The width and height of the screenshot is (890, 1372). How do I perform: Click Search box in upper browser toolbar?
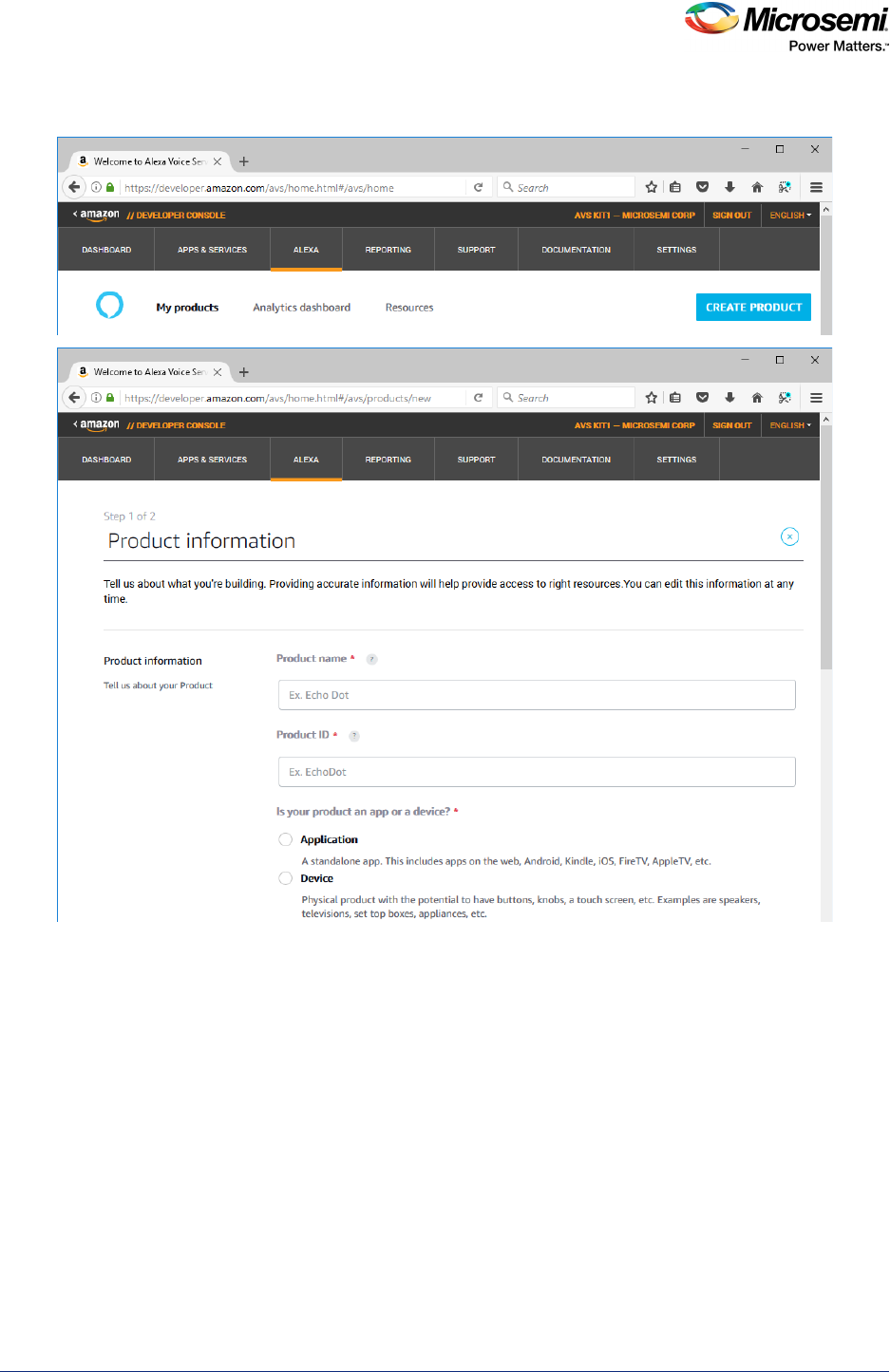566,187
